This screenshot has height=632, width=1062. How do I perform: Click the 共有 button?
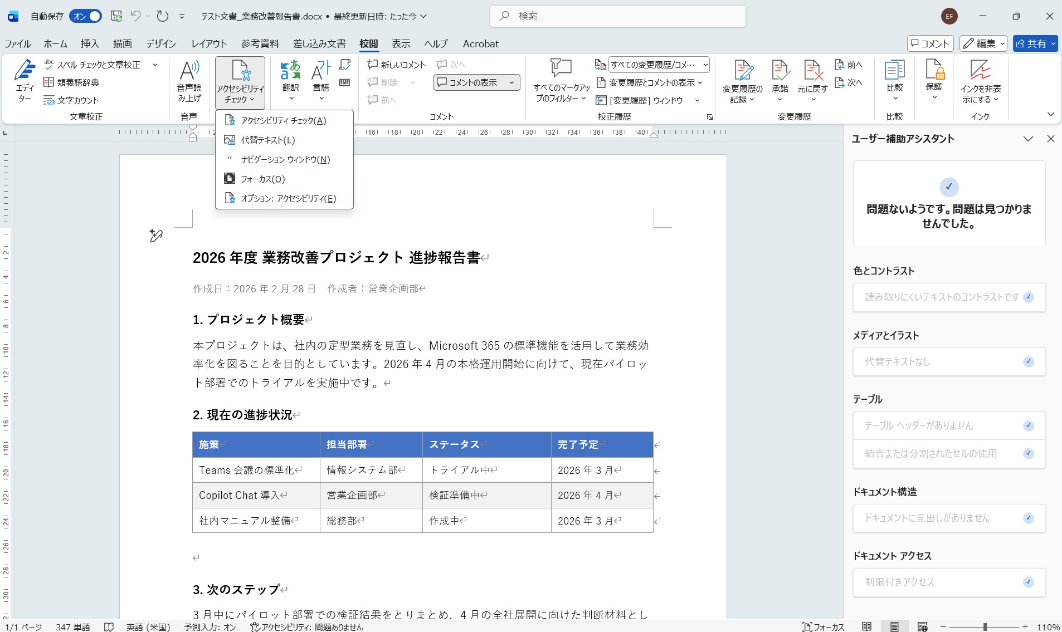click(1035, 43)
